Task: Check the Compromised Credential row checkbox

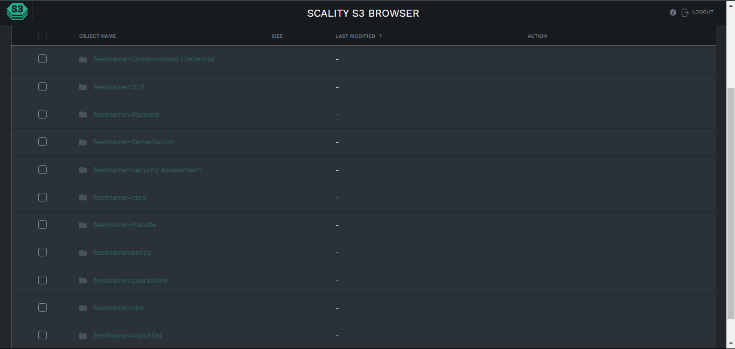Action: [x=43, y=59]
